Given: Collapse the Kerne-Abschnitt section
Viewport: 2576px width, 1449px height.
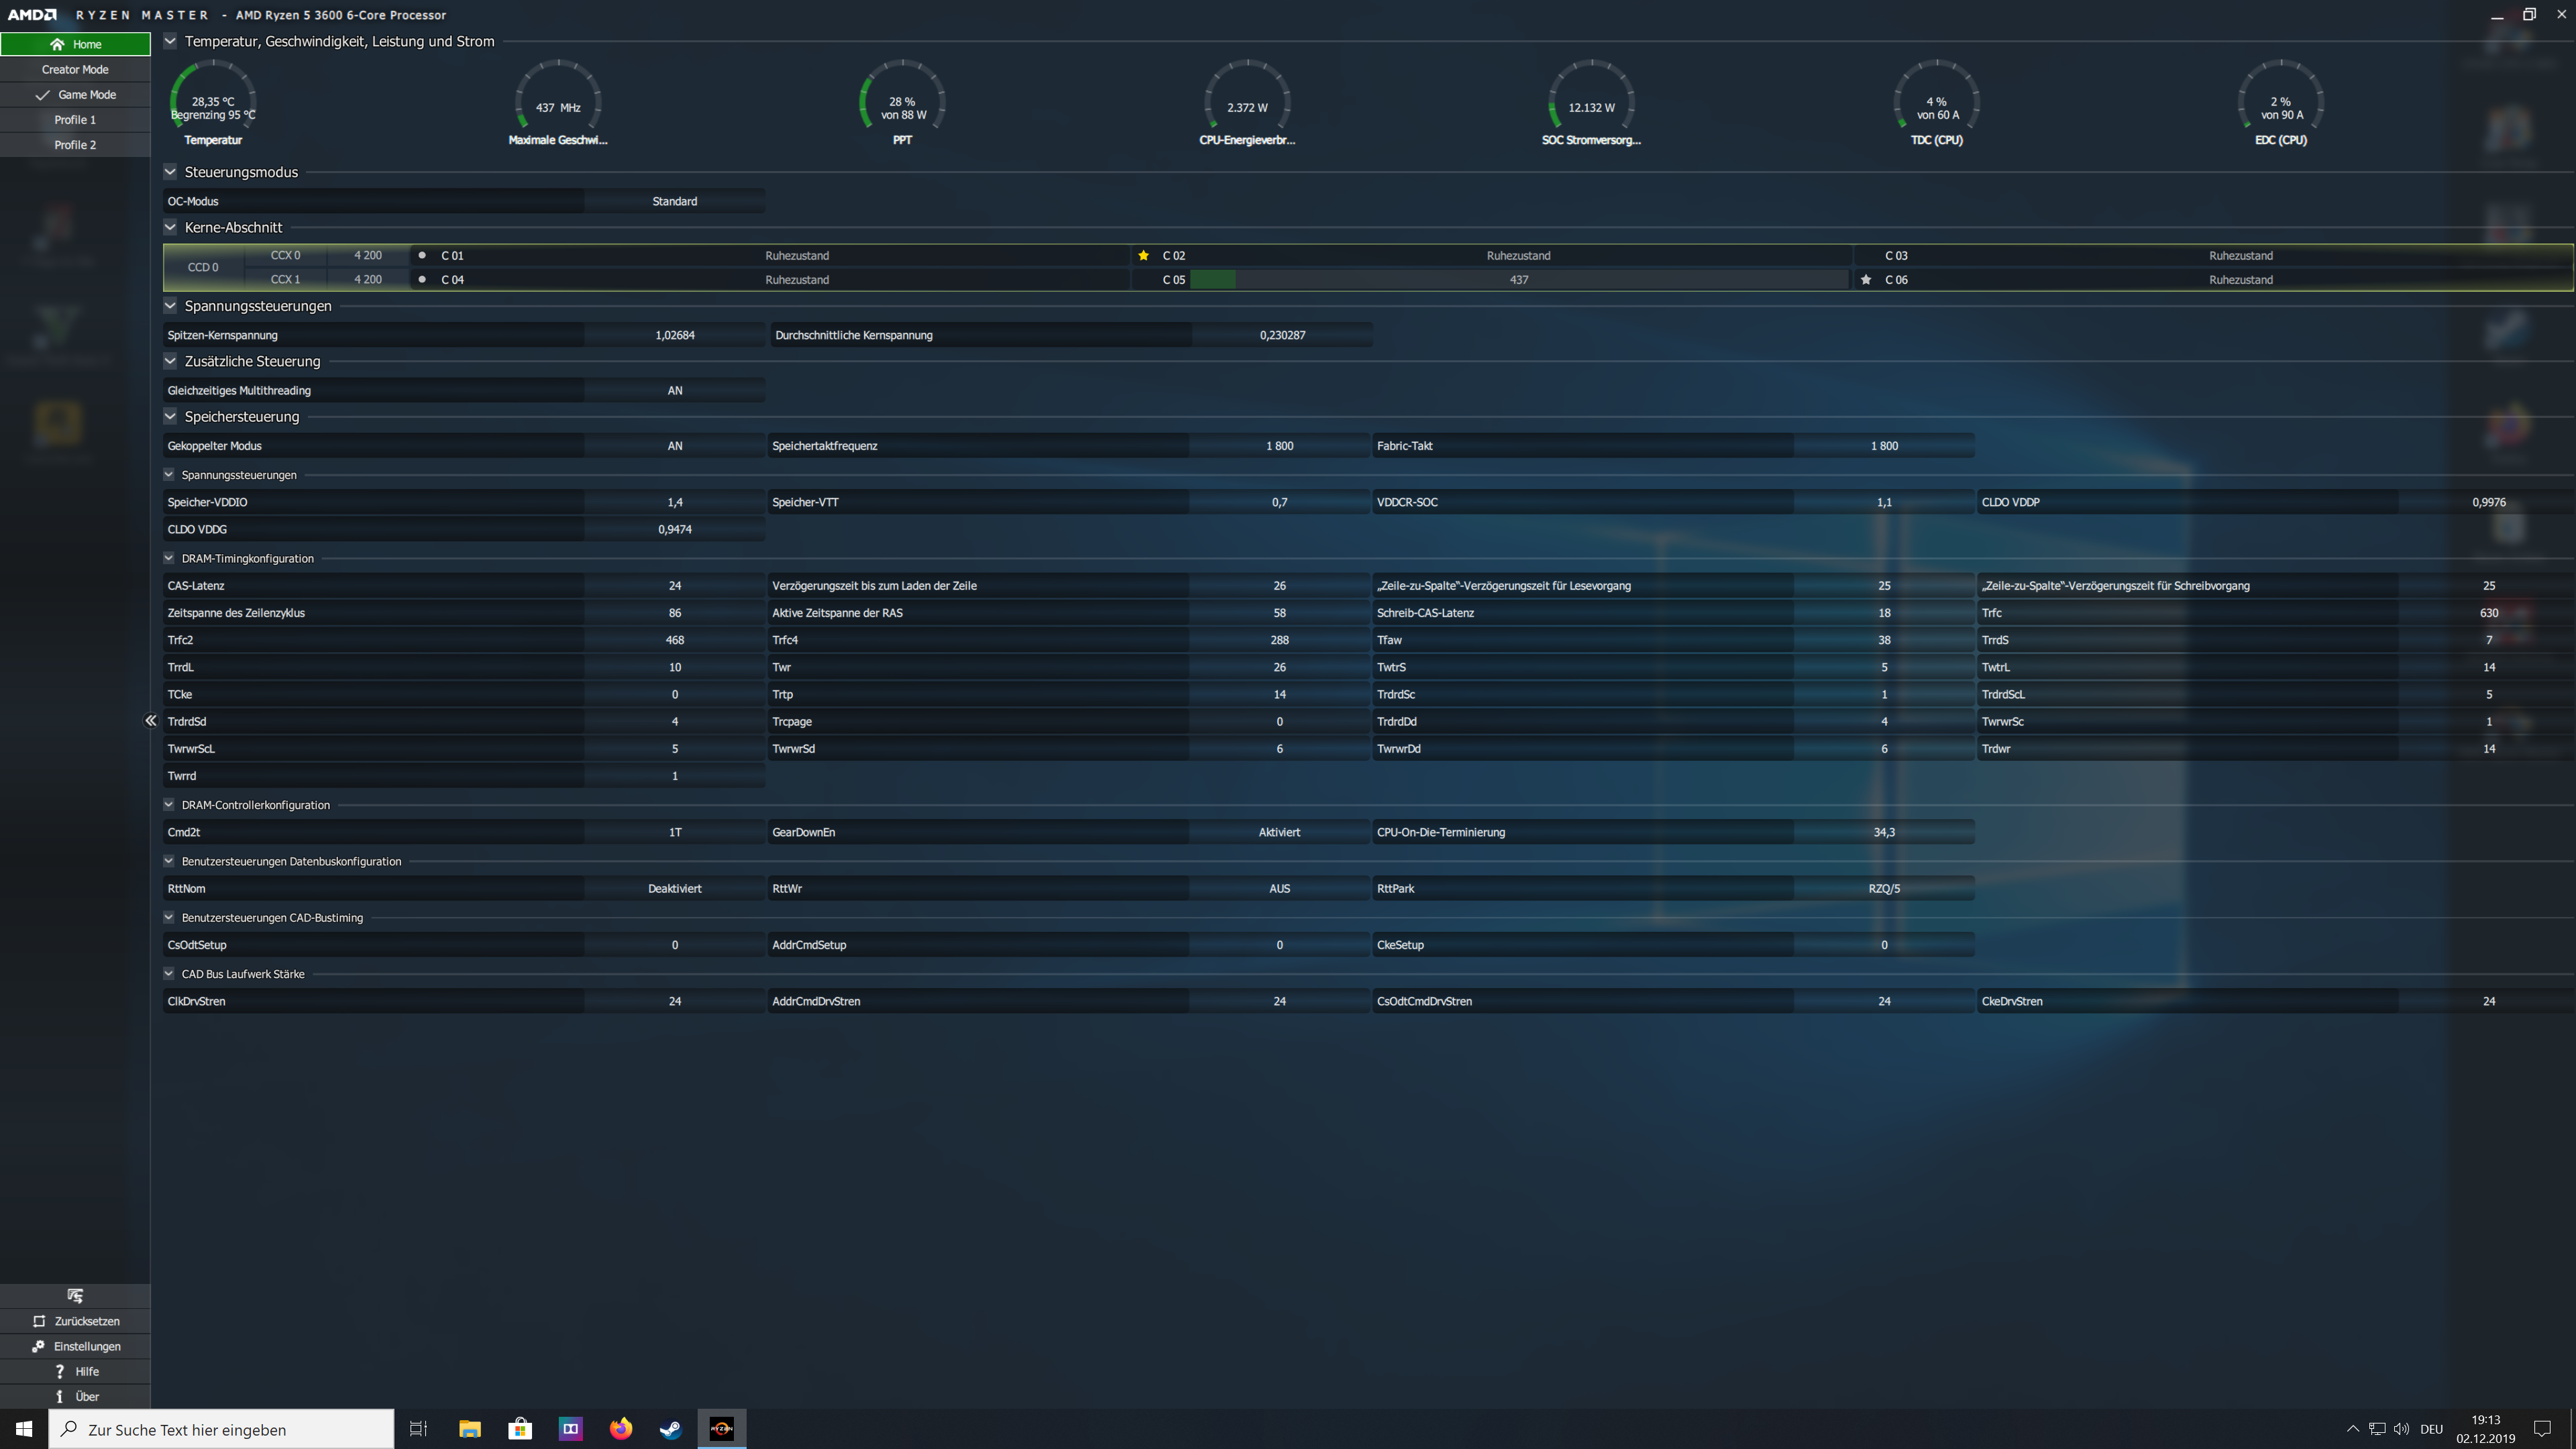Looking at the screenshot, I should pos(170,227).
